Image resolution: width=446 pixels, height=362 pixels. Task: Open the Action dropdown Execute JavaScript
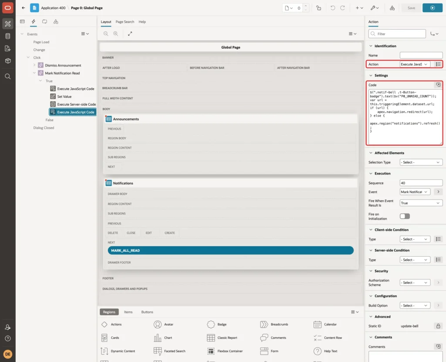pyautogui.click(x=415, y=64)
